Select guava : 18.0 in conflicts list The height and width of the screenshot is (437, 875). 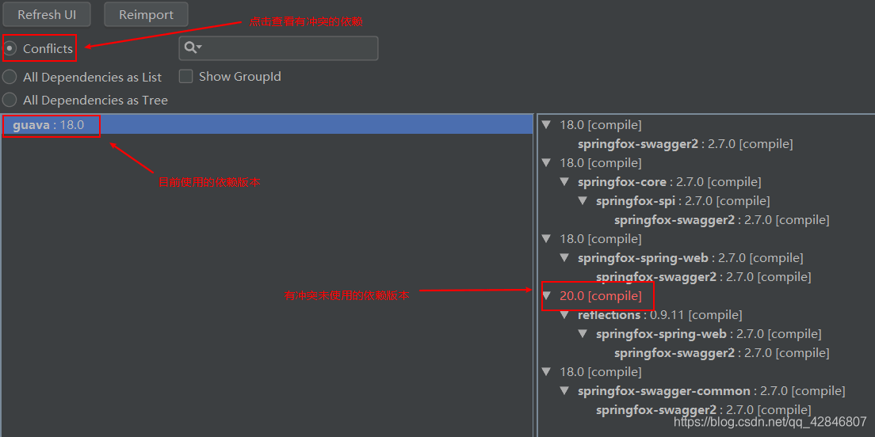pos(267,125)
